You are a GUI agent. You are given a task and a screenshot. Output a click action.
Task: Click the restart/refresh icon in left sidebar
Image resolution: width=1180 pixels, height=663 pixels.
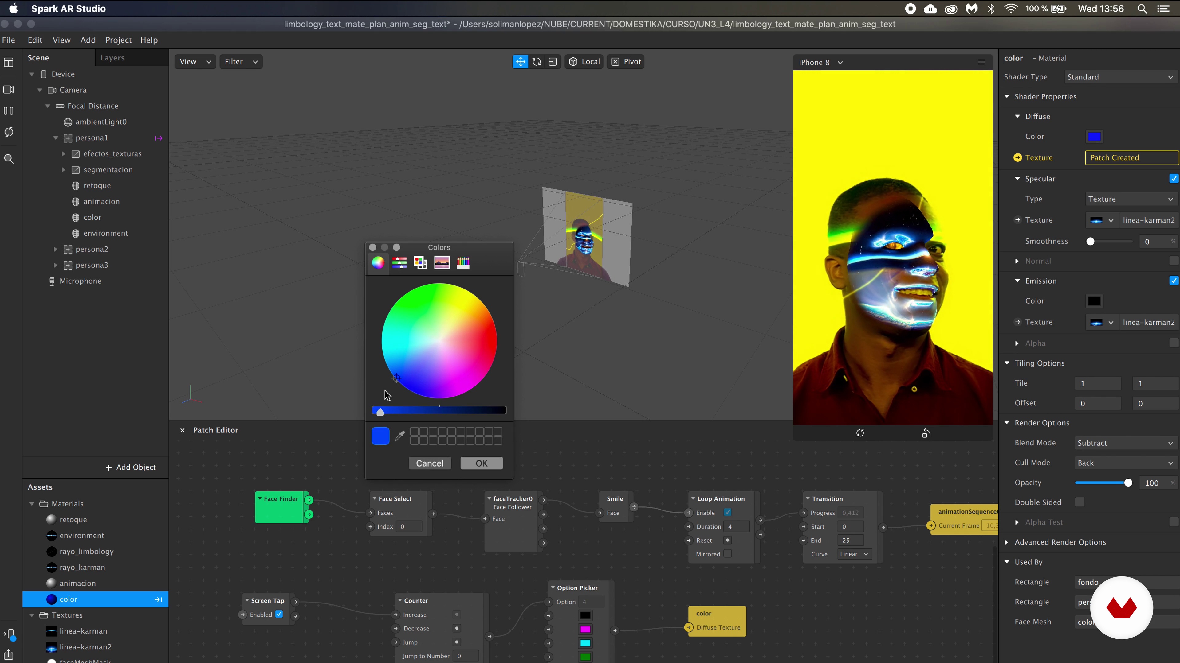click(9, 132)
